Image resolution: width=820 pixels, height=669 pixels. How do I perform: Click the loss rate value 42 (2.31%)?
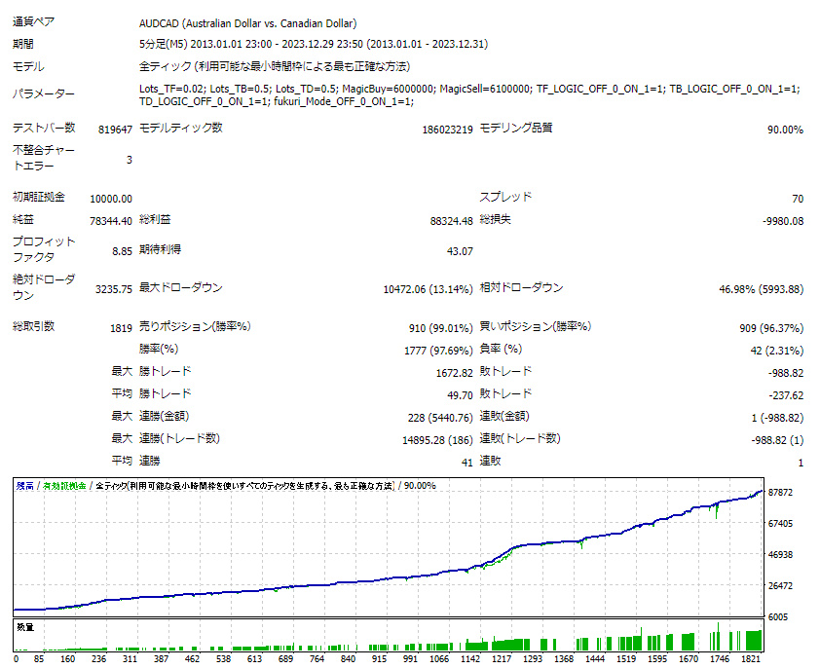click(776, 351)
